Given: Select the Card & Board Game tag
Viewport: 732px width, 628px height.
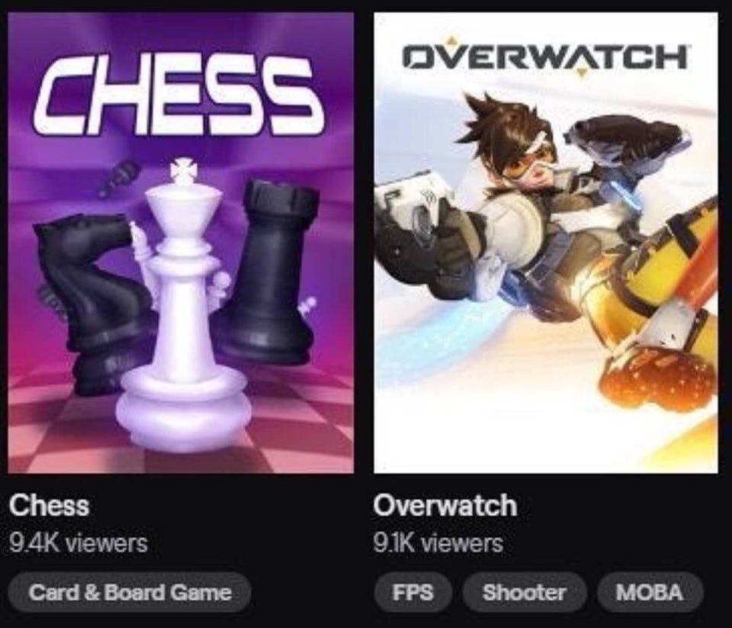Looking at the screenshot, I should [130, 592].
